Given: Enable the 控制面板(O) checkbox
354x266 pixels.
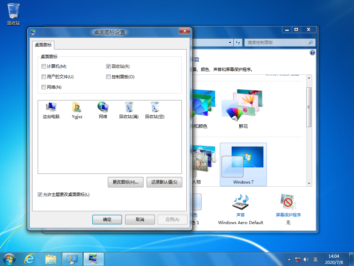Looking at the screenshot, I should 108,77.
